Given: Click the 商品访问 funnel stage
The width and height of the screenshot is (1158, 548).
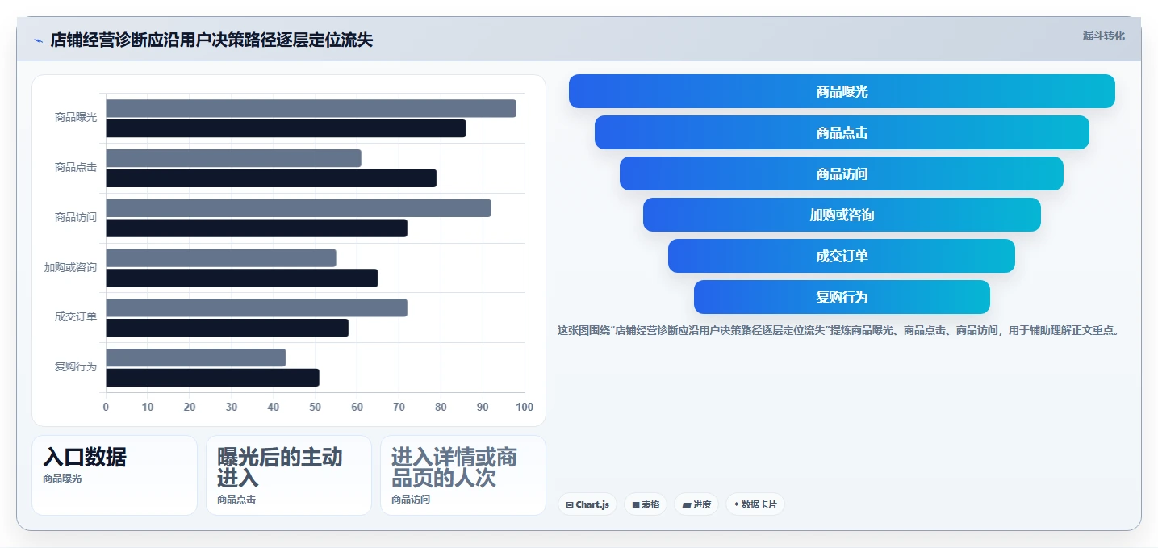Looking at the screenshot, I should 842,174.
